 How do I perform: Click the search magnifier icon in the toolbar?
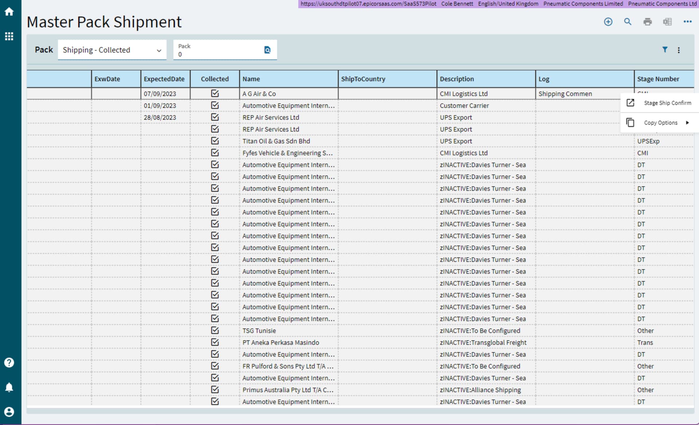click(628, 22)
